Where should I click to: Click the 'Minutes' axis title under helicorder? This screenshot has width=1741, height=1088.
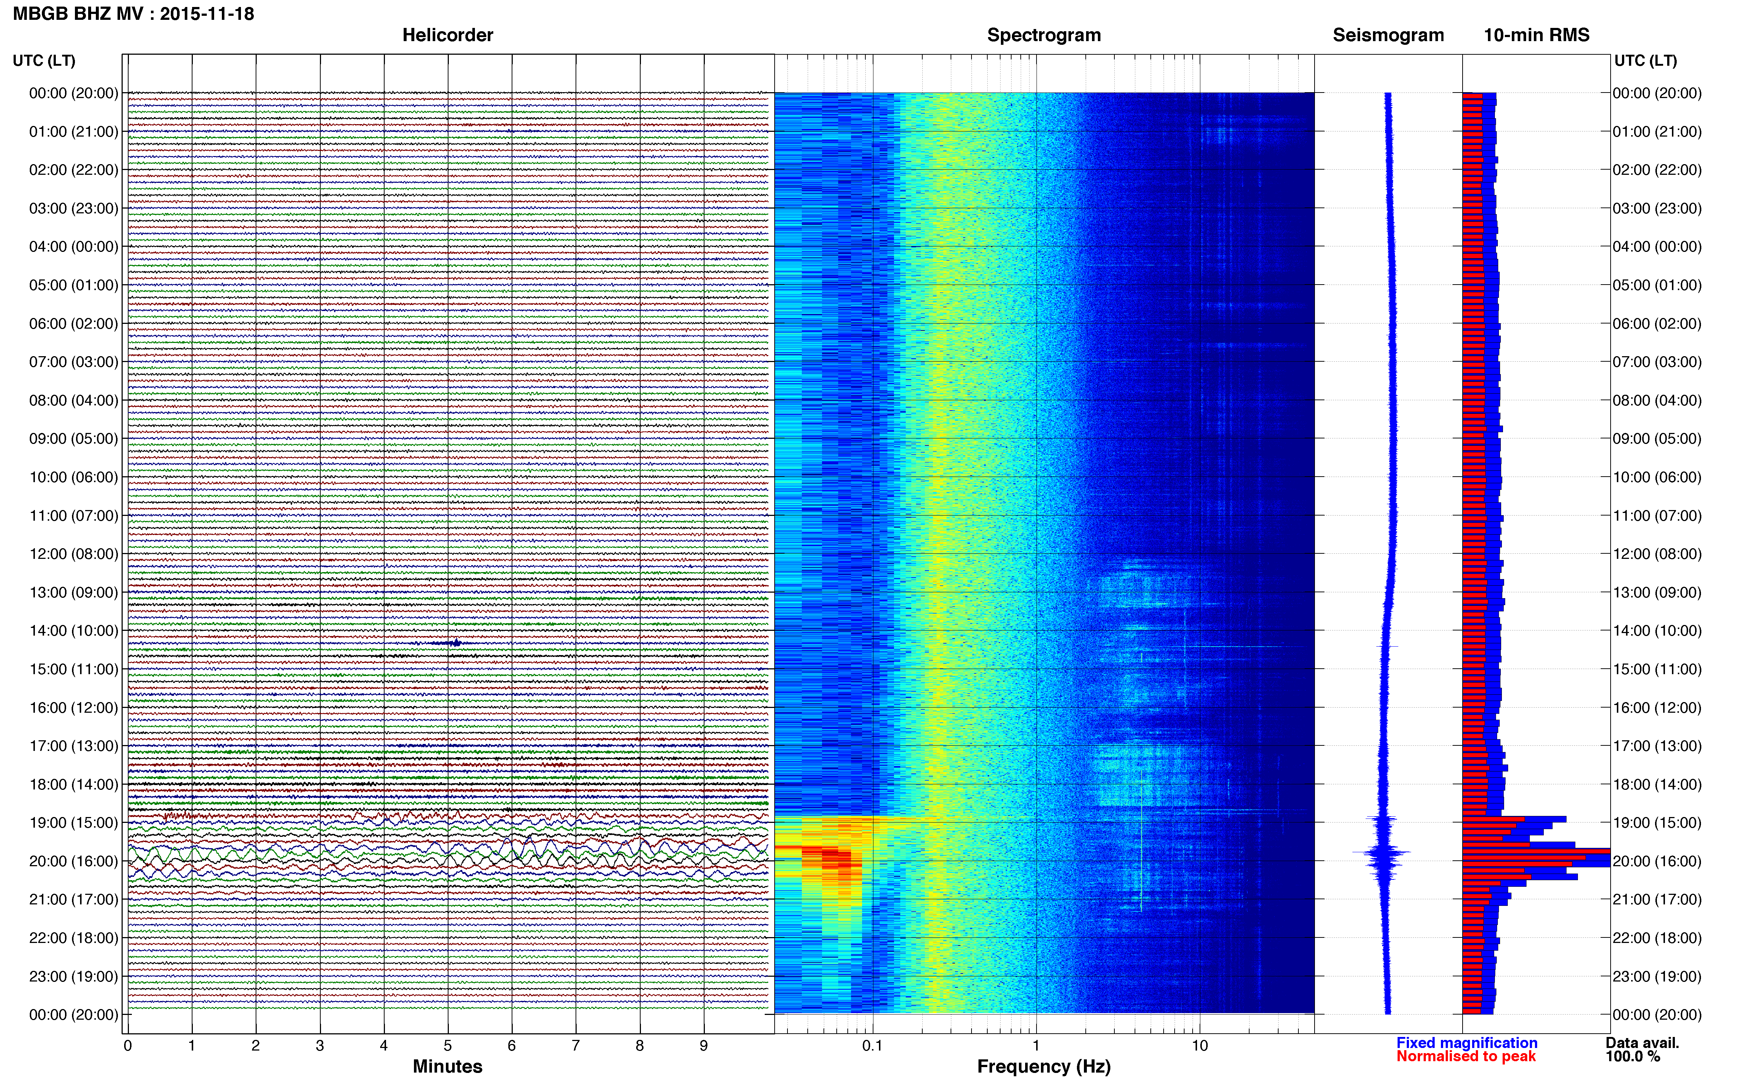(x=447, y=1066)
